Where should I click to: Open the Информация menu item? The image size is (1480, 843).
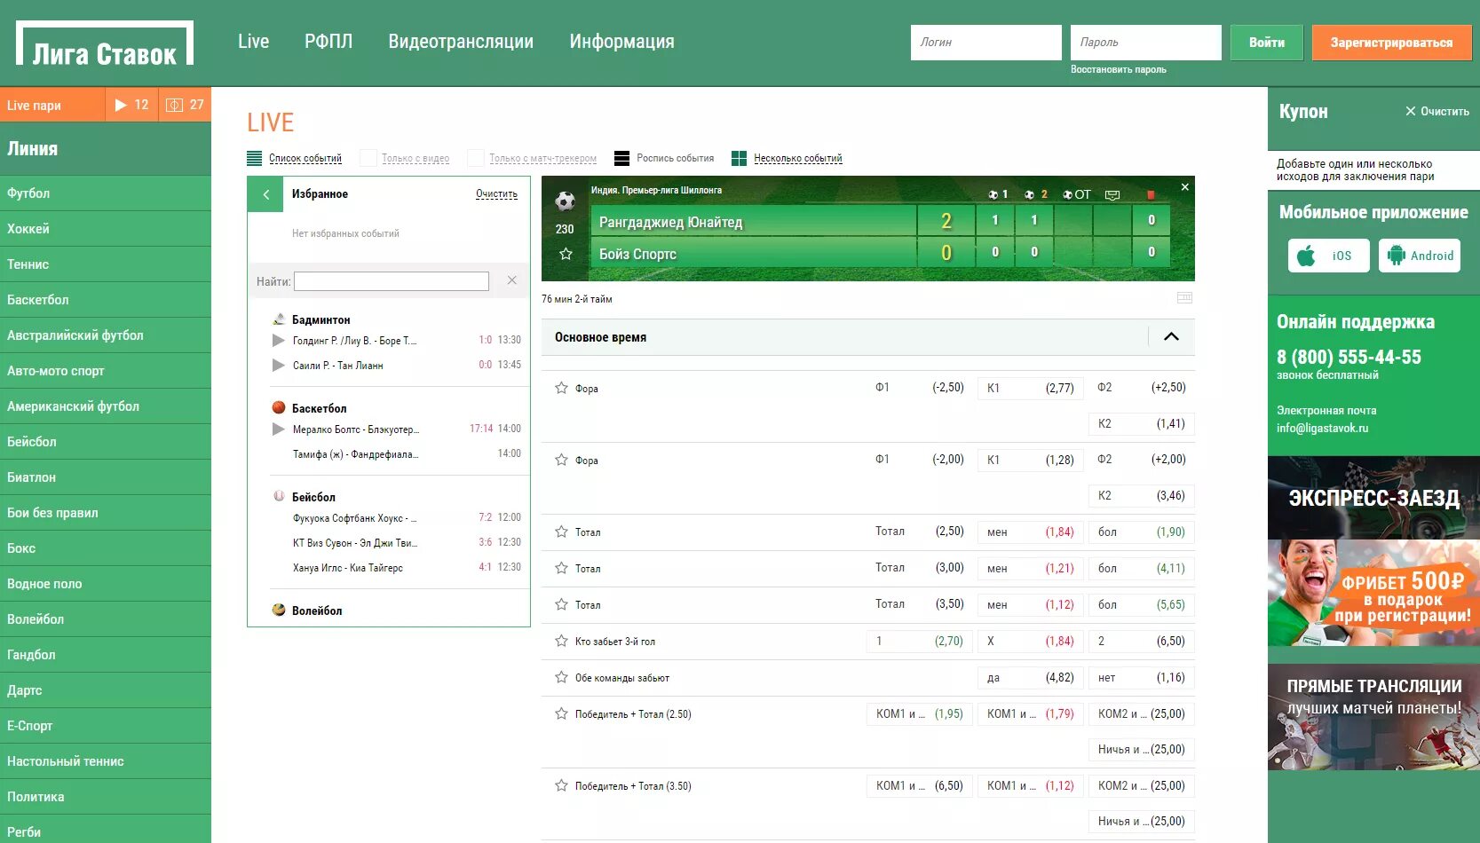pyautogui.click(x=621, y=42)
